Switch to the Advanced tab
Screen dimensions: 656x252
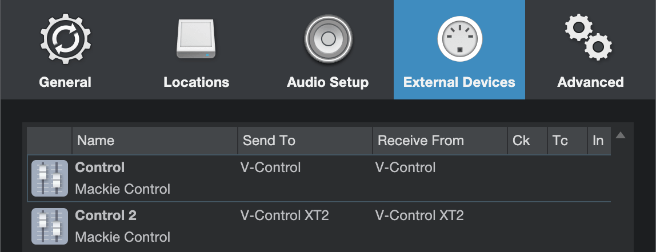(590, 50)
